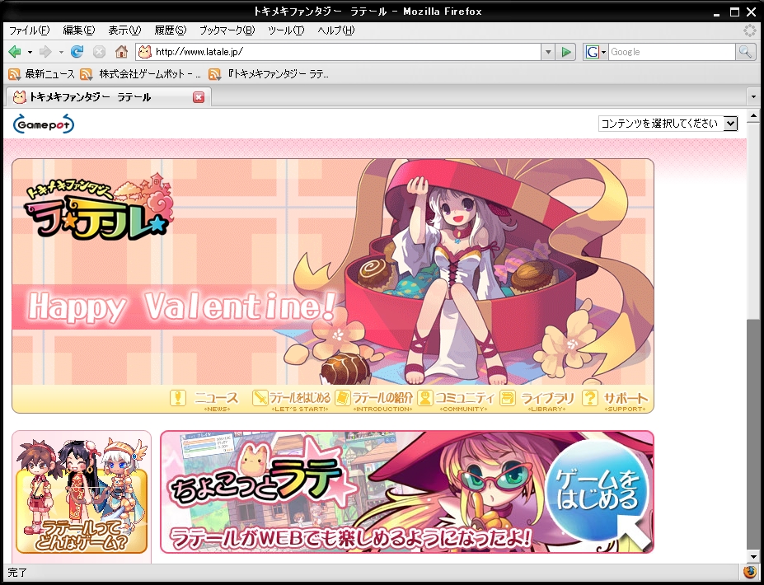Open the ニュース NEWS link

(217, 400)
